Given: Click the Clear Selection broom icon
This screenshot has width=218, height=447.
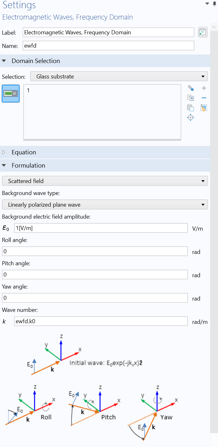Looking at the screenshot, I should [x=204, y=108].
